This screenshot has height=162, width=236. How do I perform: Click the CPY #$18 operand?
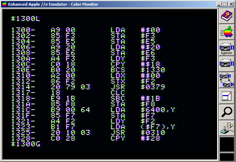tap(150, 64)
